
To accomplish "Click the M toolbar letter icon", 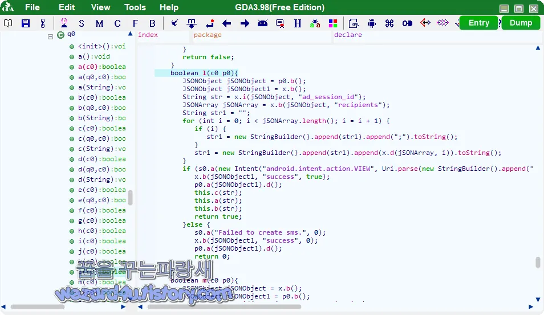I will pyautogui.click(x=100, y=23).
